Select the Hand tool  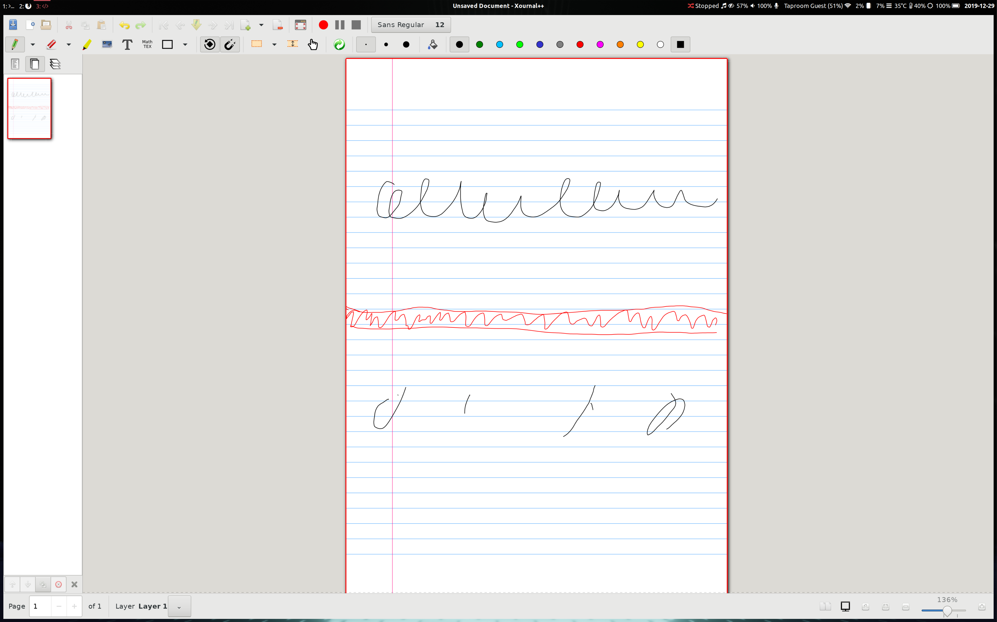(x=313, y=44)
